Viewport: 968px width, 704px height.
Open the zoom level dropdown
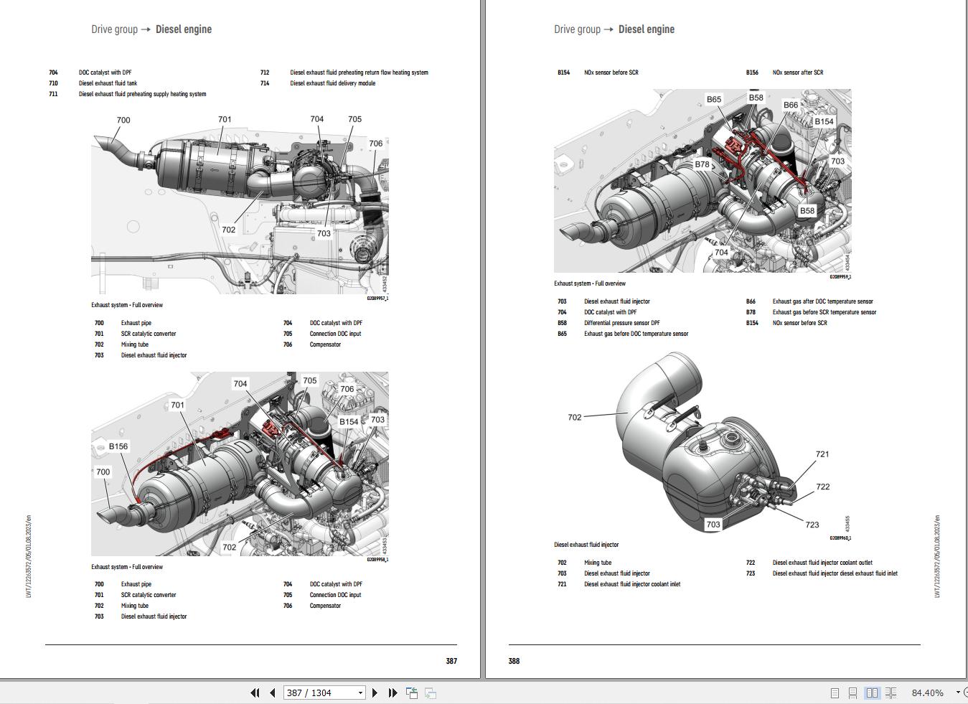coord(957,693)
